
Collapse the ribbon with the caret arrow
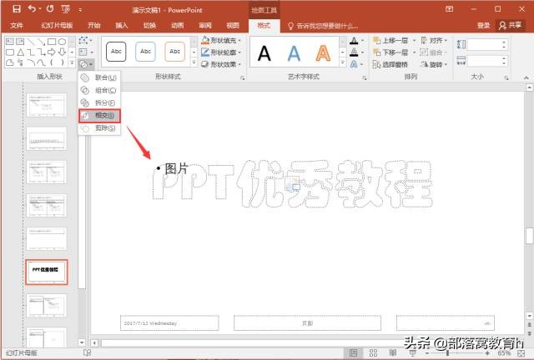point(526,78)
